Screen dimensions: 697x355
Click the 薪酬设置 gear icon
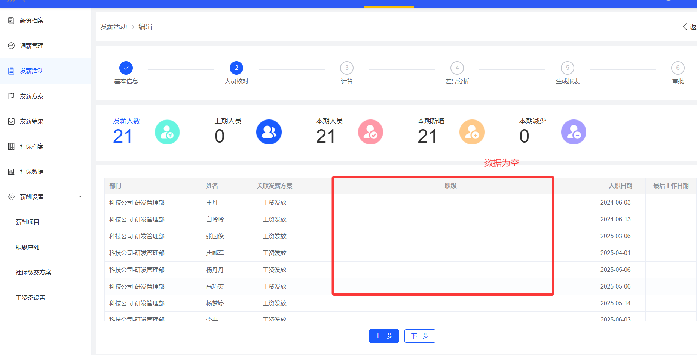pos(11,197)
